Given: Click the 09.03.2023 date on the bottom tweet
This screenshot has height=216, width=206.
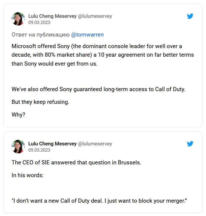Looking at the screenshot, I should tap(39, 150).
